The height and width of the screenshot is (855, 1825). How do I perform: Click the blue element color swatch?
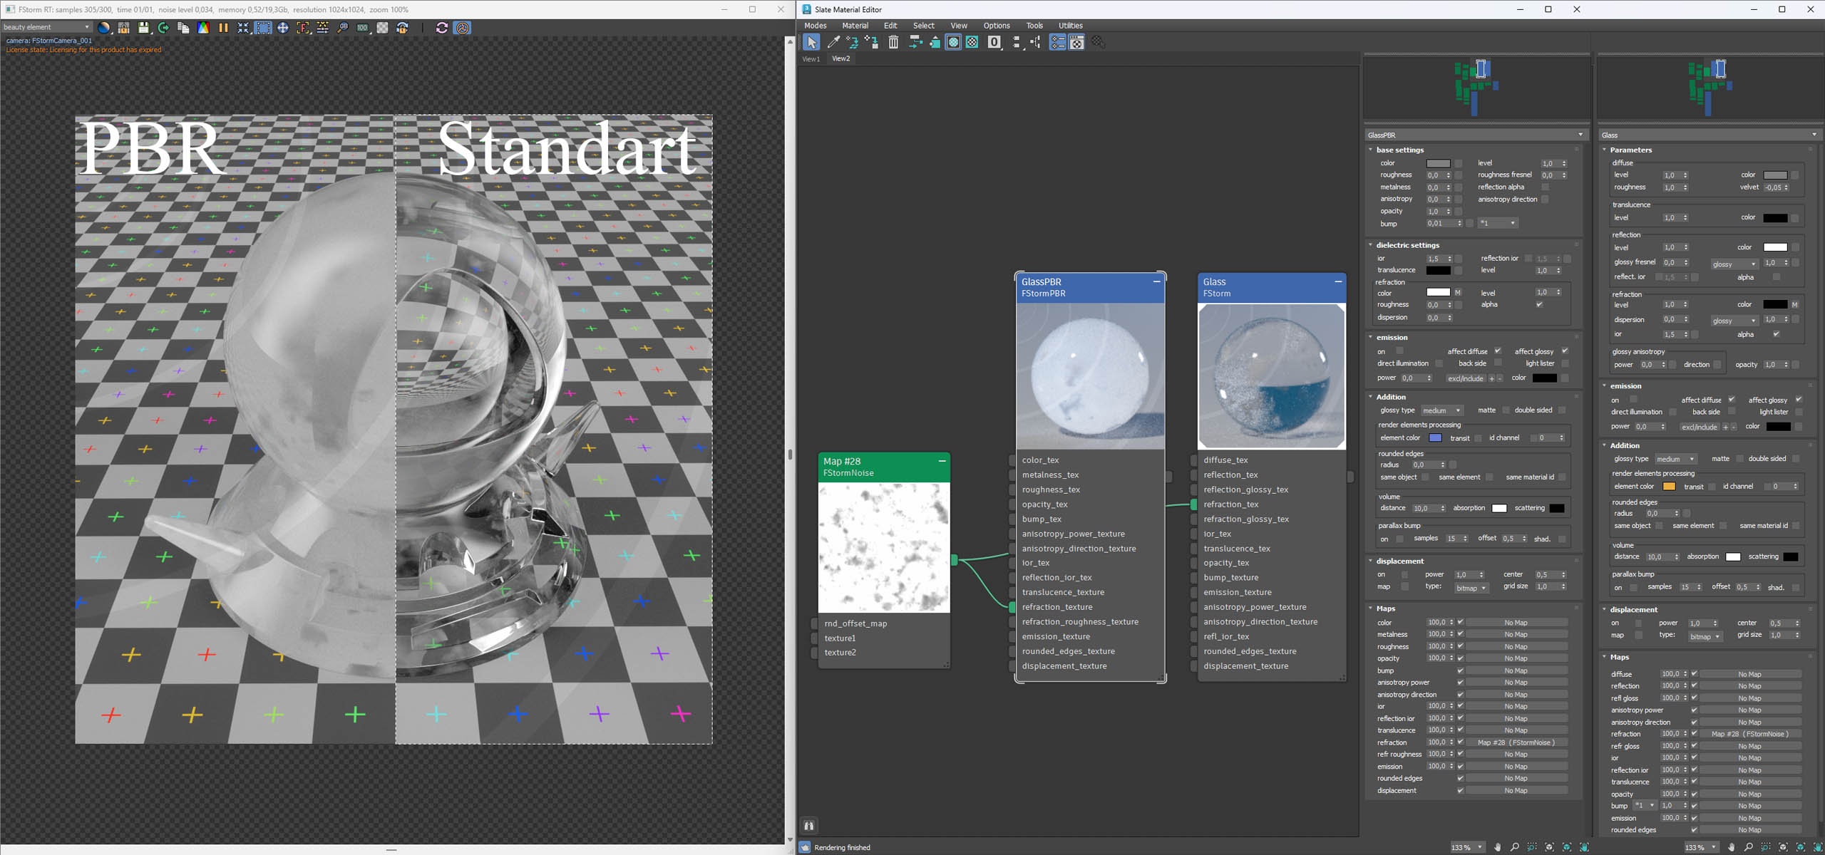(x=1435, y=438)
